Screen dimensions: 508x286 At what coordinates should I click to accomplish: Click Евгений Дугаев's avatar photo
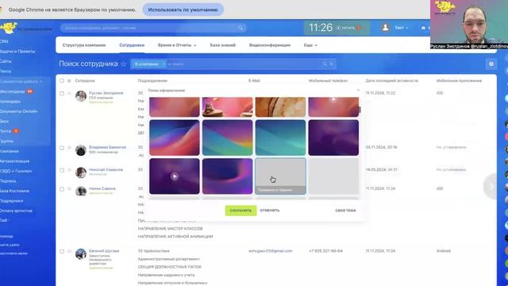[x=81, y=254]
